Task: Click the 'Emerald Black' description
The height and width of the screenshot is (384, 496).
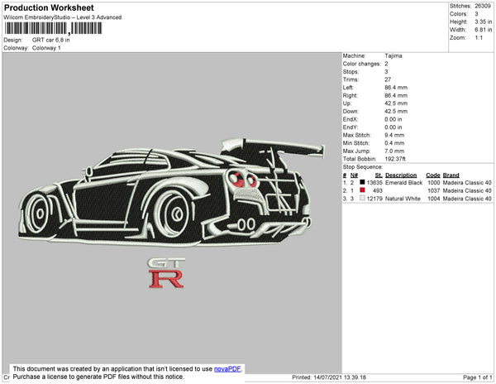Action: pyautogui.click(x=403, y=183)
